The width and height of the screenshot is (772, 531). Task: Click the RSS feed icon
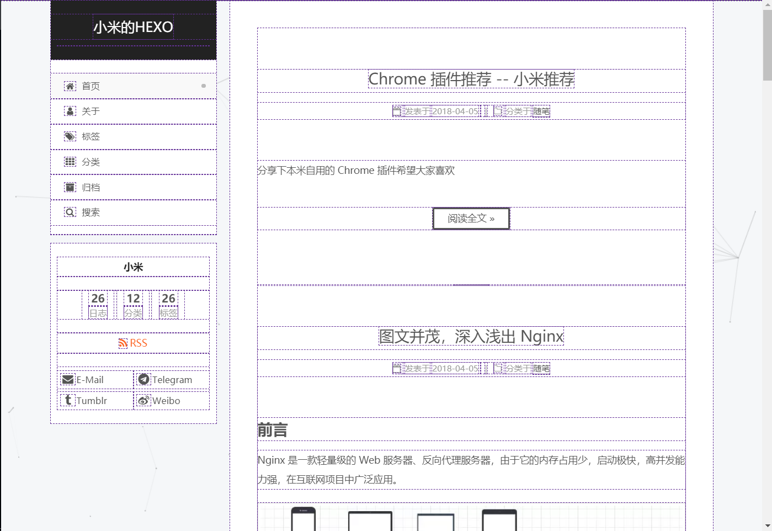123,343
